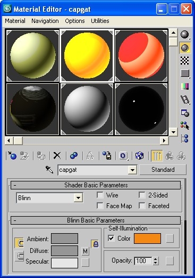Click the Go to Parent icon

[169, 156]
